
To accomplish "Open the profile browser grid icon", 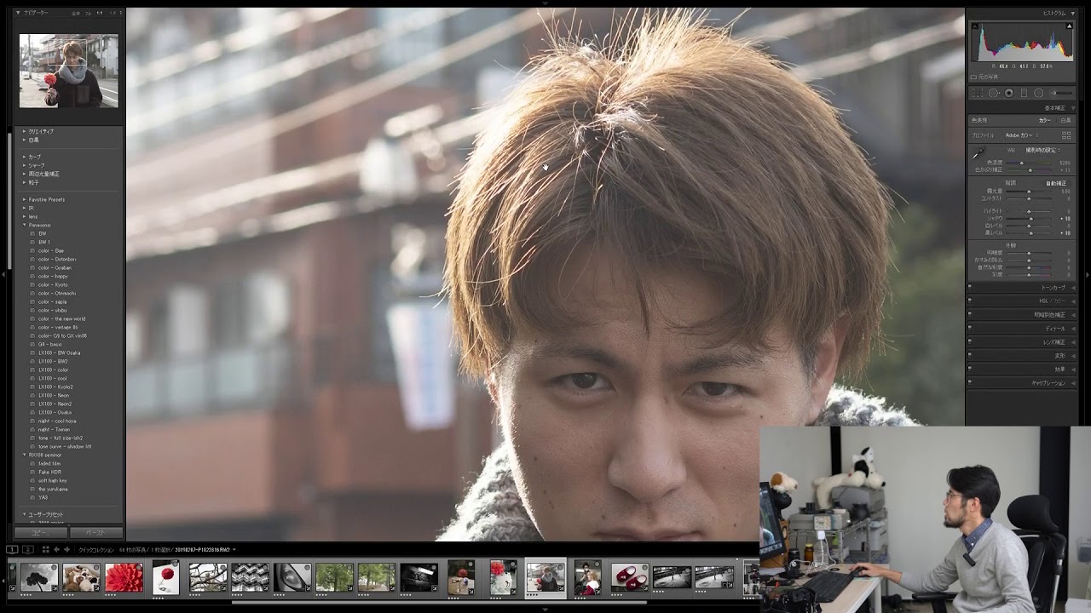I will click(1066, 135).
